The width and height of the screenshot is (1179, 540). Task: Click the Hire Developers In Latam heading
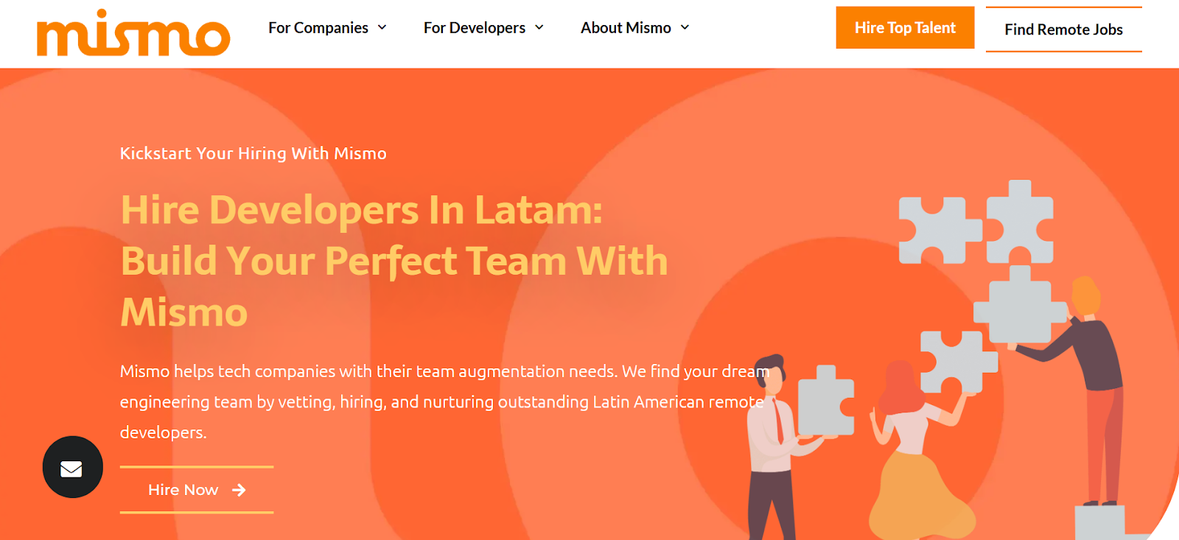pyautogui.click(x=394, y=261)
